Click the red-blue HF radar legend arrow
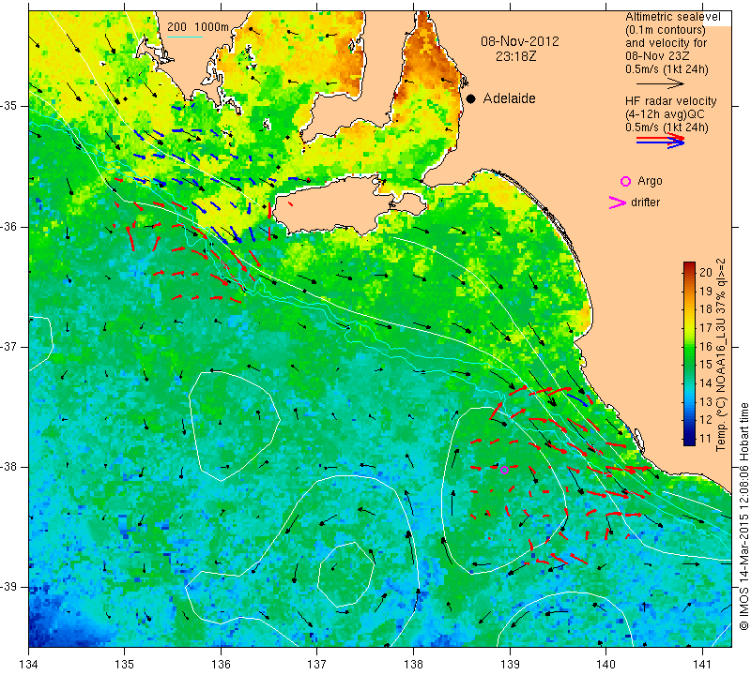This screenshot has width=751, height=675. pyautogui.click(x=661, y=141)
